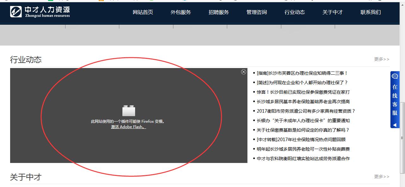
Task: Click the chat bubble icon on 在线客服 tab
Action: pyautogui.click(x=395, y=76)
